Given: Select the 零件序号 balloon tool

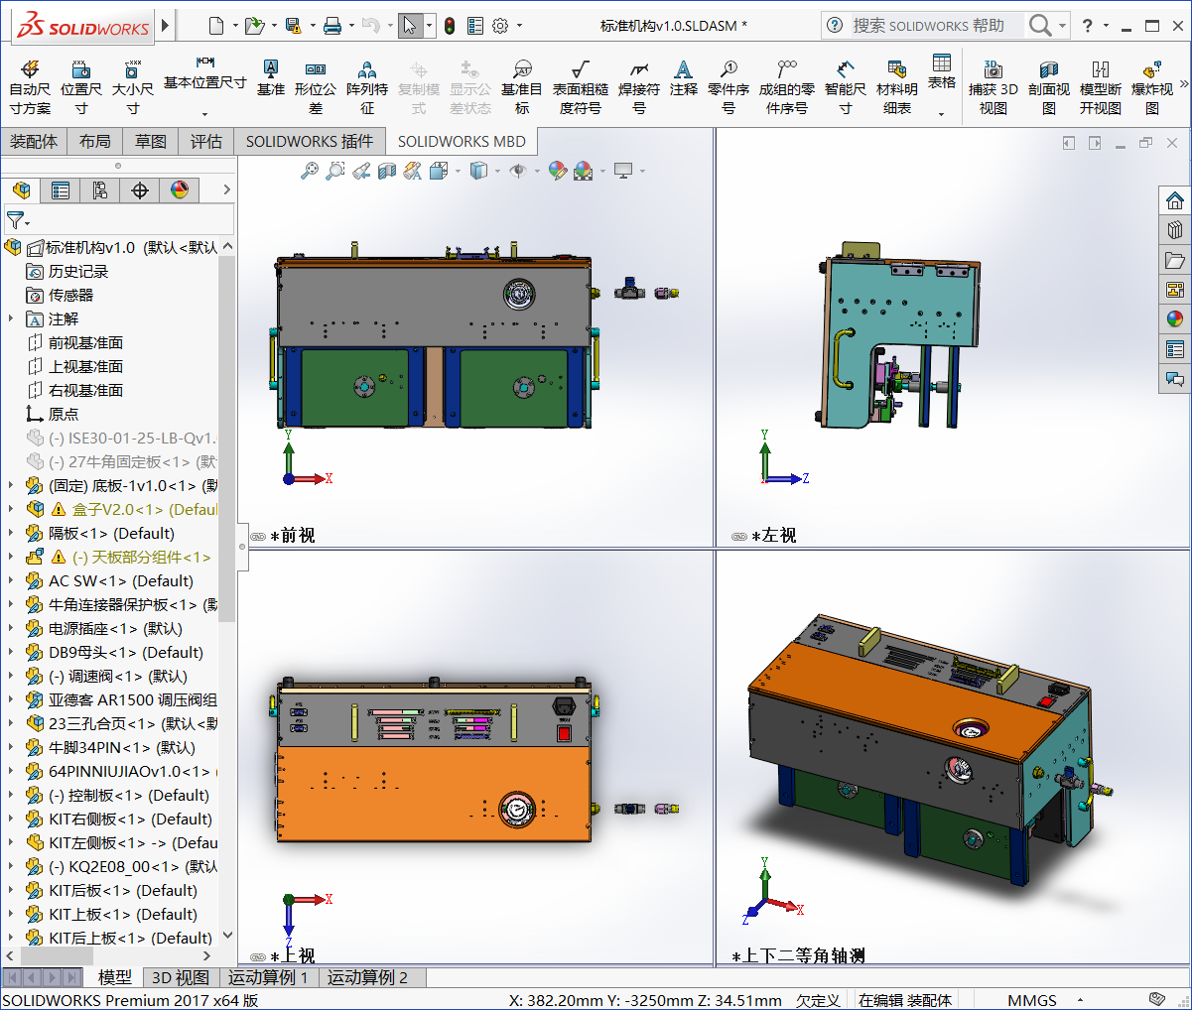Looking at the screenshot, I should click(x=728, y=87).
